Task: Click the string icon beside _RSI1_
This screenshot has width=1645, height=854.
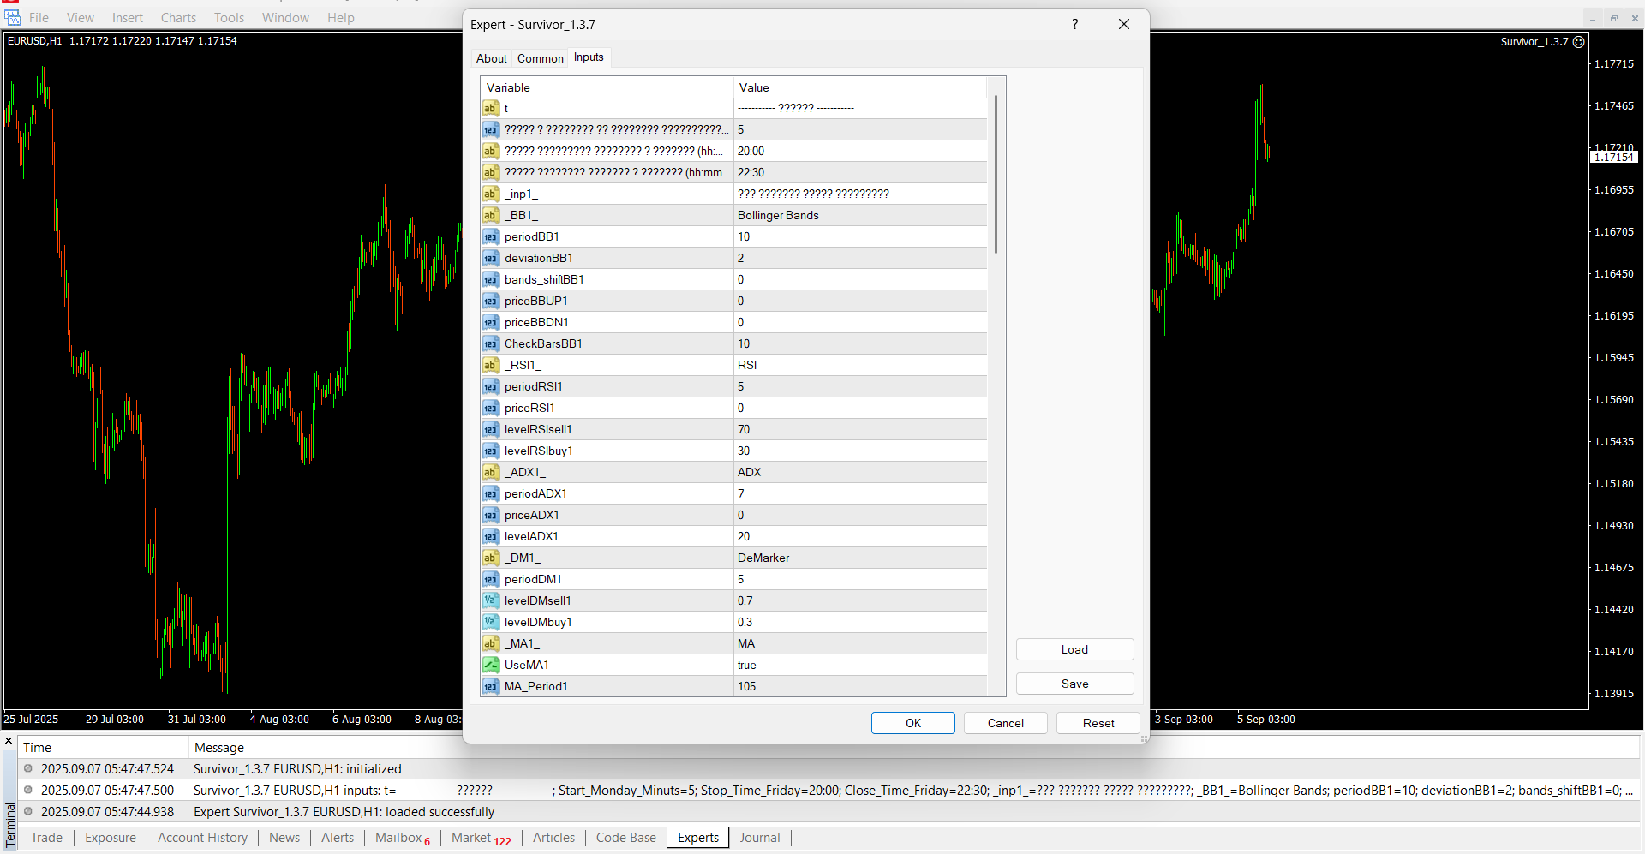Action: tap(490, 366)
